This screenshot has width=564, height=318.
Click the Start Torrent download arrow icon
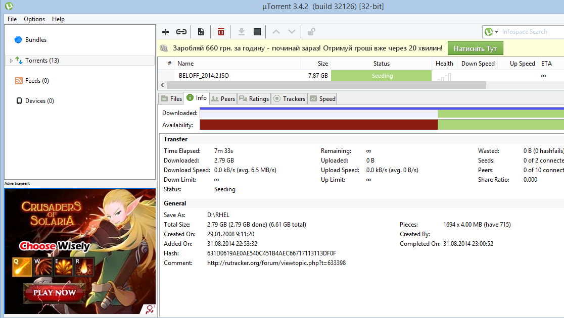(242, 32)
